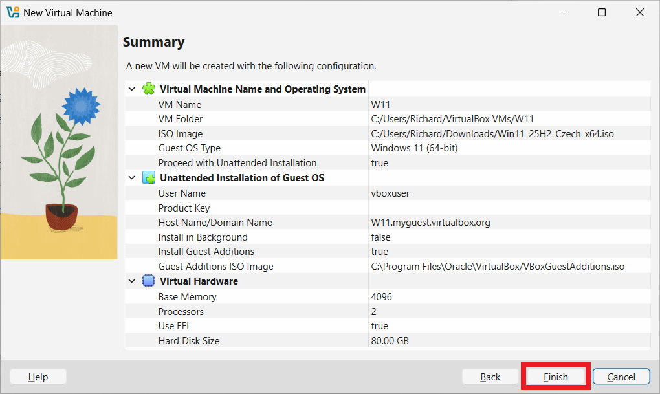660x394 pixels.
Task: Click the blue chip Virtual Hardware icon
Action: [149, 281]
